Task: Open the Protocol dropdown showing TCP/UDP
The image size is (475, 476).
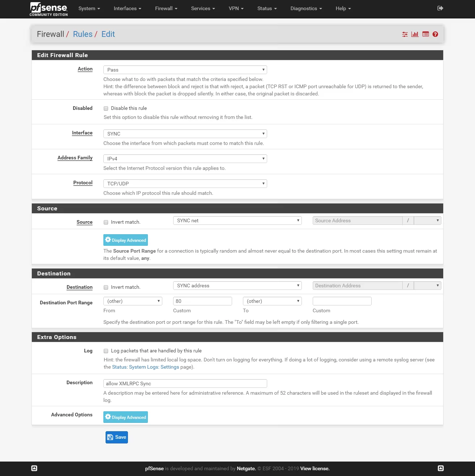Action: click(185, 183)
